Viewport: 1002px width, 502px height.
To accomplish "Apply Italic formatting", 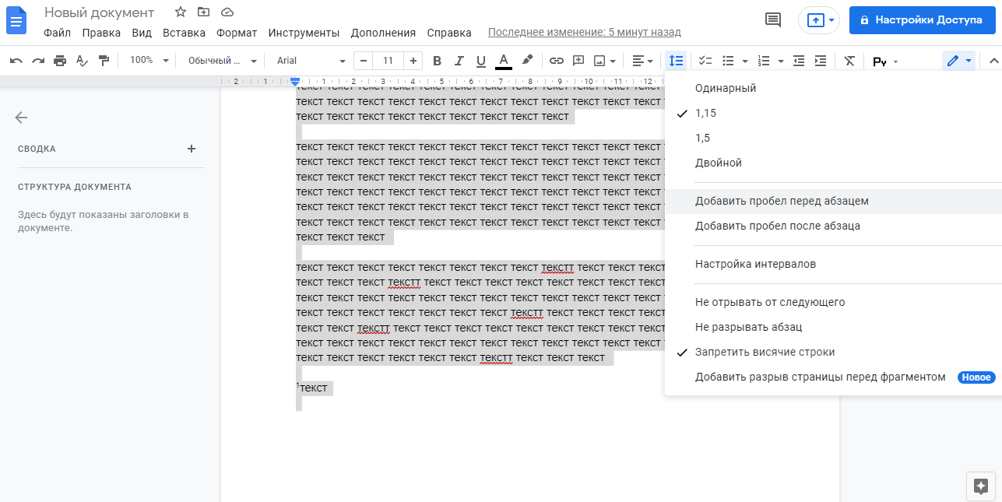I will click(x=459, y=61).
